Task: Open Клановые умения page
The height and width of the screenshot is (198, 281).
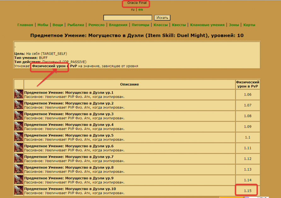Action: (207, 25)
